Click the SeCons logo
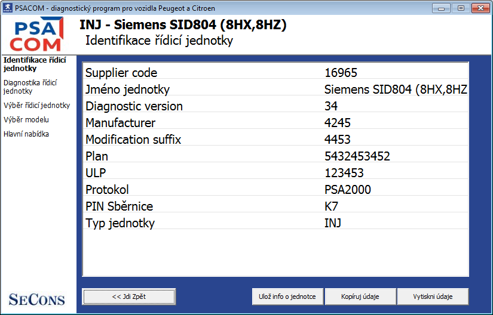This screenshot has width=493, height=315. [37, 299]
